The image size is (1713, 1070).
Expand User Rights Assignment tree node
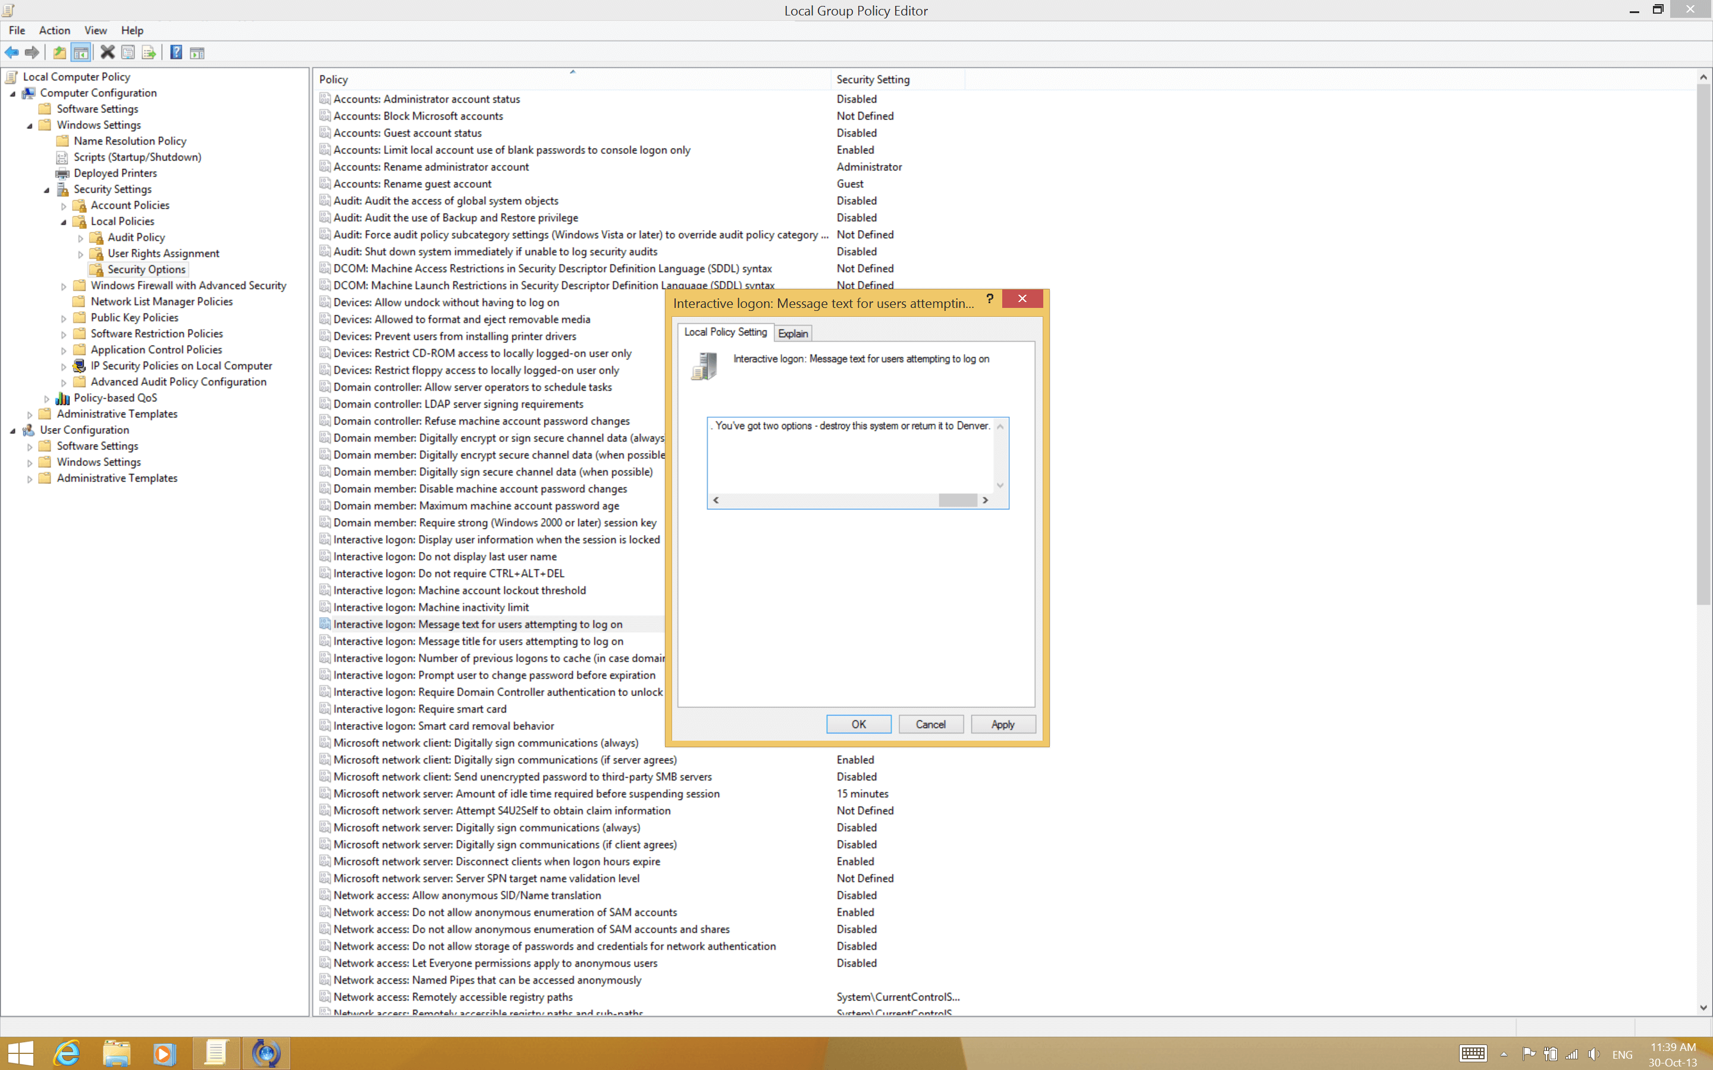81,254
